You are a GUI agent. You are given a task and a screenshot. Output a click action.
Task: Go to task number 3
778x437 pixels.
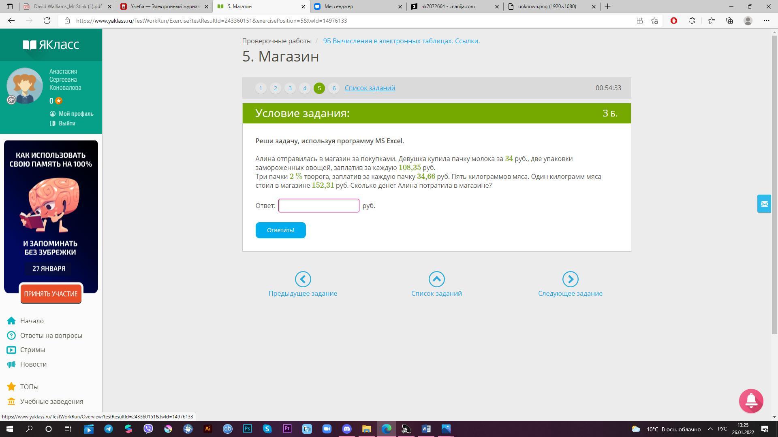tap(290, 88)
